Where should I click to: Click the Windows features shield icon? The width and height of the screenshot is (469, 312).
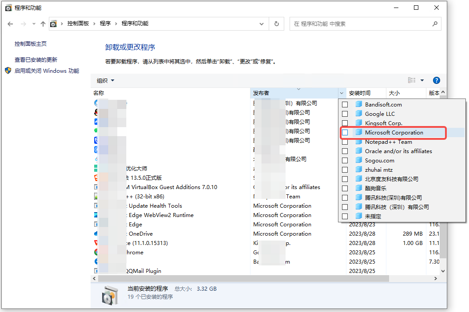[x=8, y=71]
